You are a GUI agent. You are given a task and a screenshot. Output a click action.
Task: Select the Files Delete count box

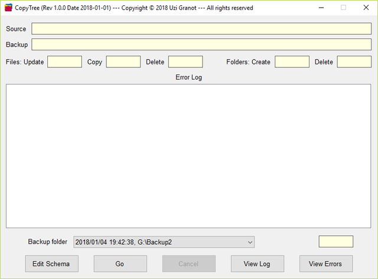tap(185, 62)
